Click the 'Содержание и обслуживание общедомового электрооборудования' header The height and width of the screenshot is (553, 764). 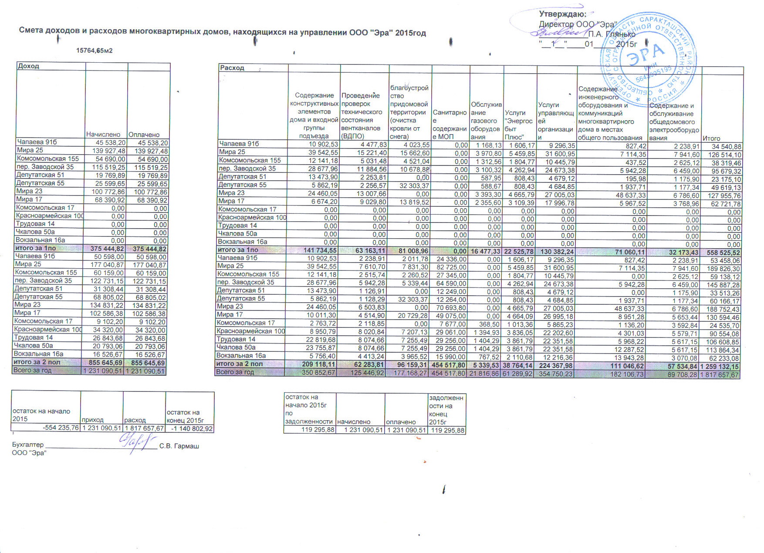(674, 122)
